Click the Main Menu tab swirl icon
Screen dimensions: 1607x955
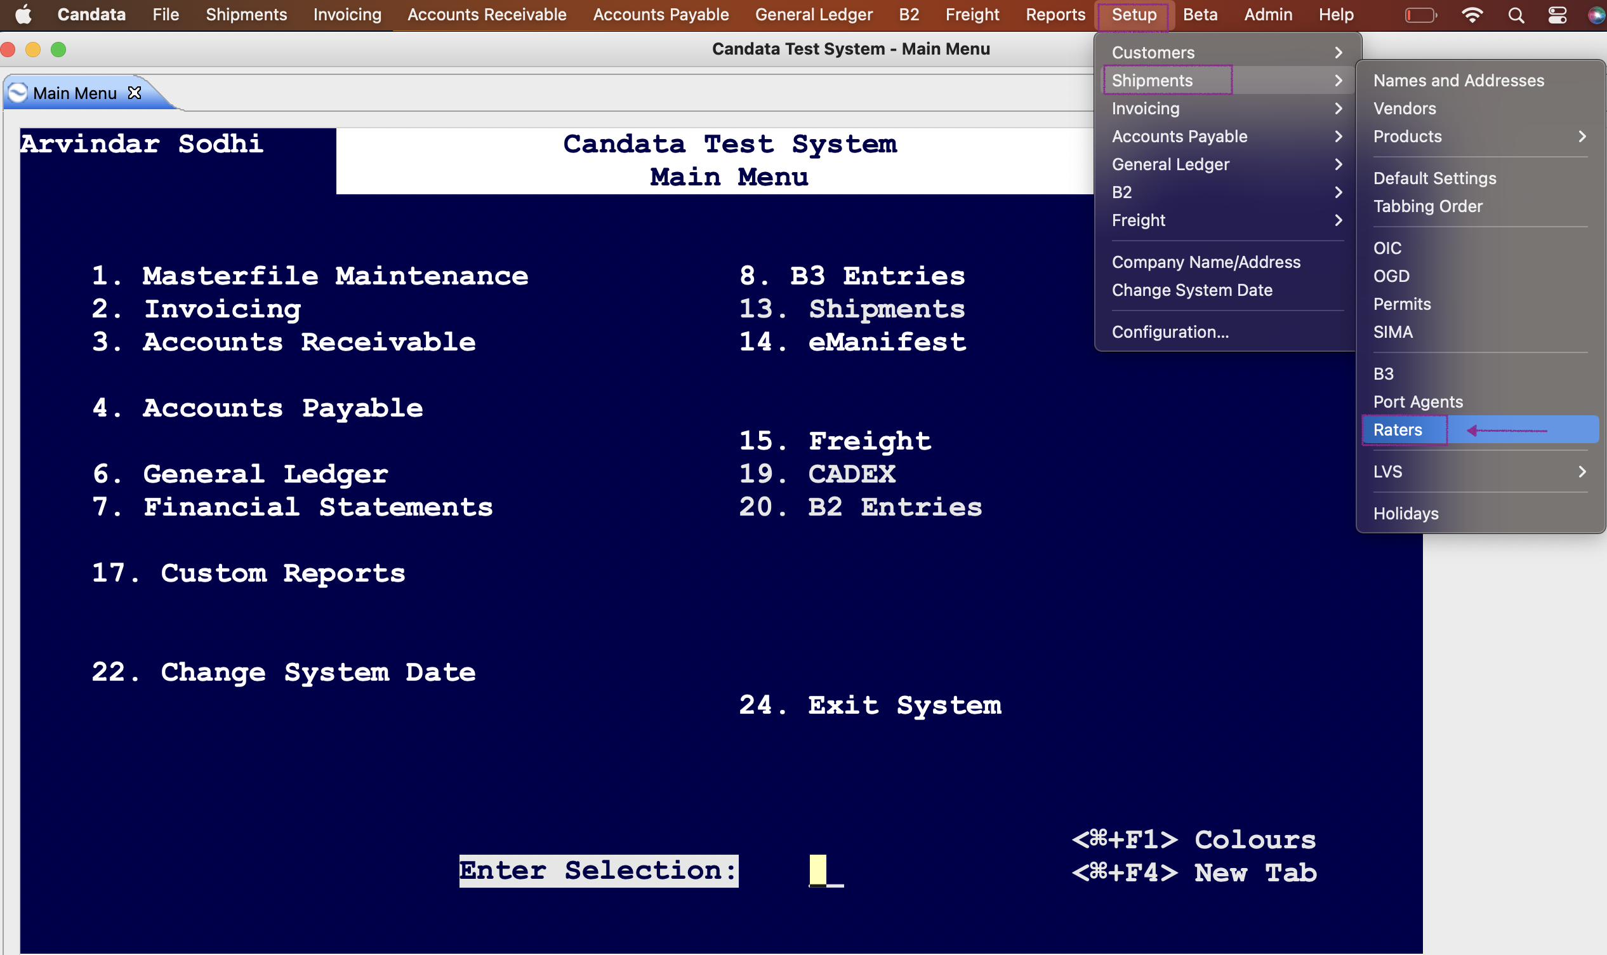tap(18, 93)
